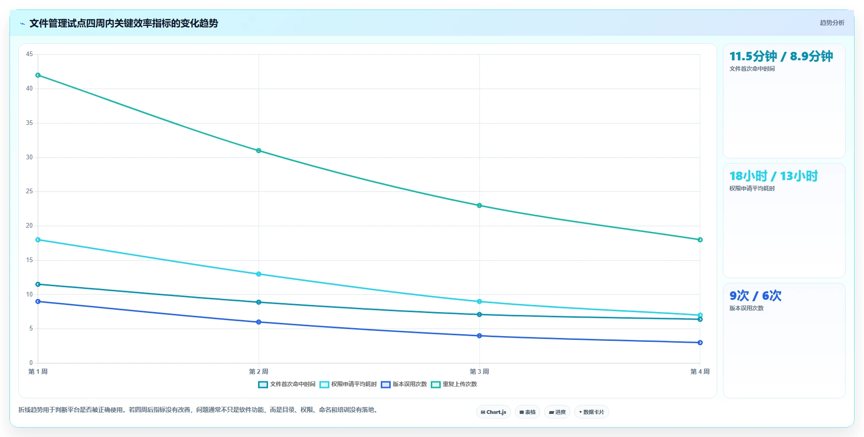Click the chart title 文件管理试点四周内关键效率指标的变化趋势
The image size is (864, 437).
click(x=124, y=23)
